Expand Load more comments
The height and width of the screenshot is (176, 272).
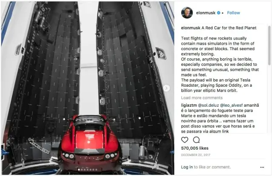pos(202,98)
